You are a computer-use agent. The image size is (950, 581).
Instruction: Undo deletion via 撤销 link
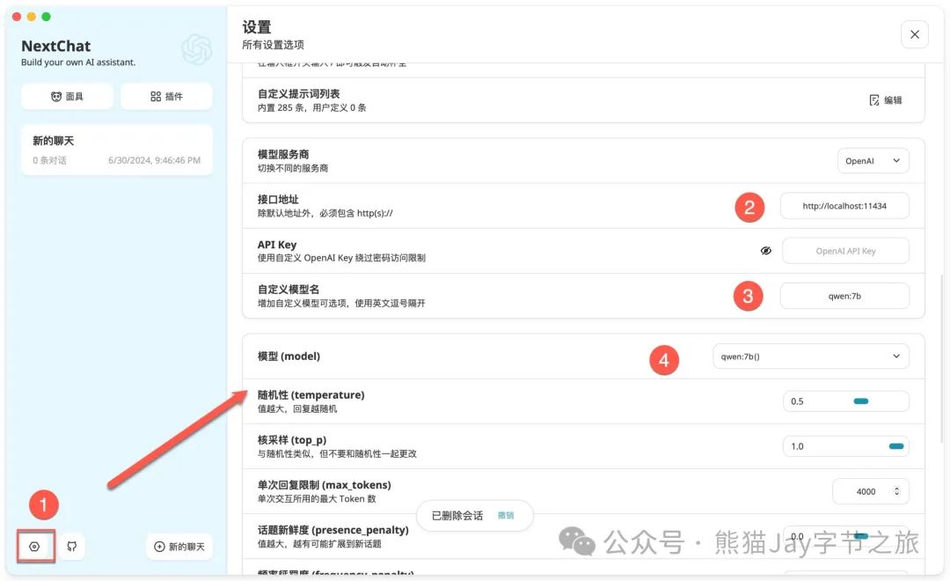pos(505,516)
